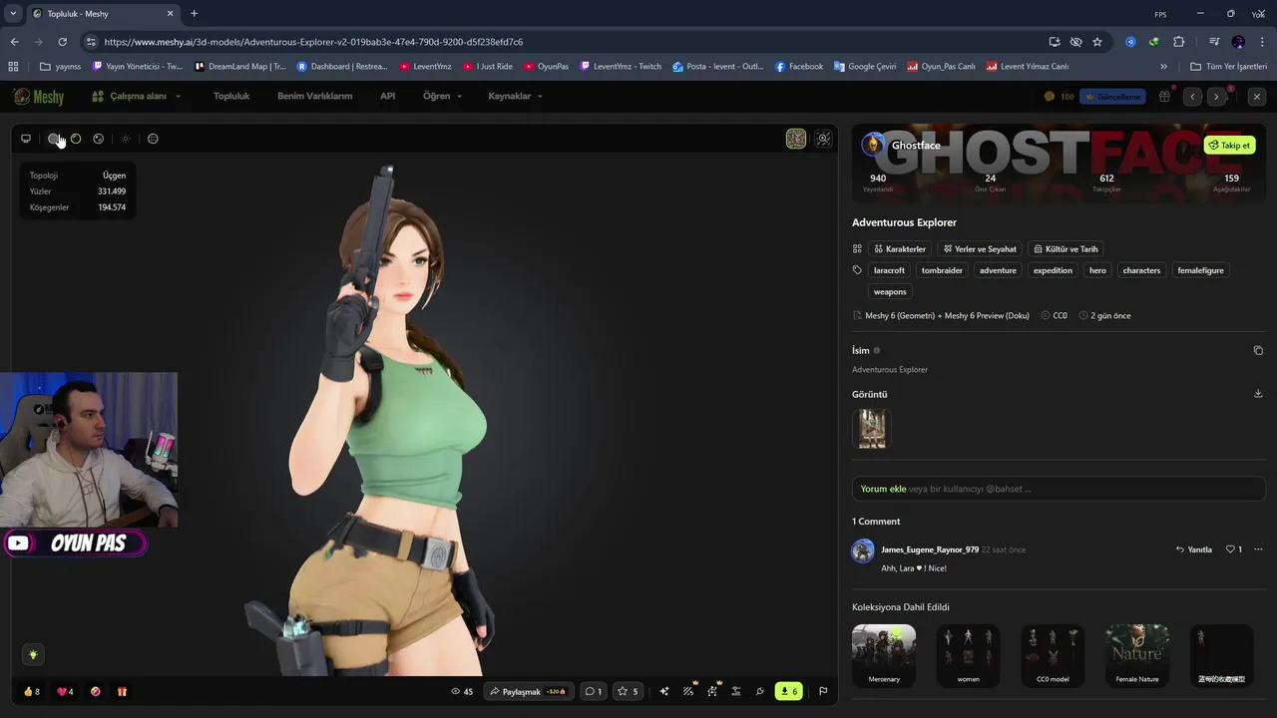
Task: Click the sparkle AI tools icon
Action: [664, 691]
